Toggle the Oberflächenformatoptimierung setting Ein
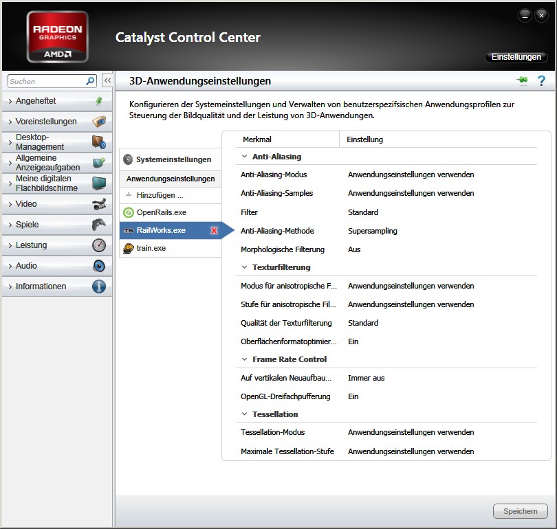 pos(353,341)
